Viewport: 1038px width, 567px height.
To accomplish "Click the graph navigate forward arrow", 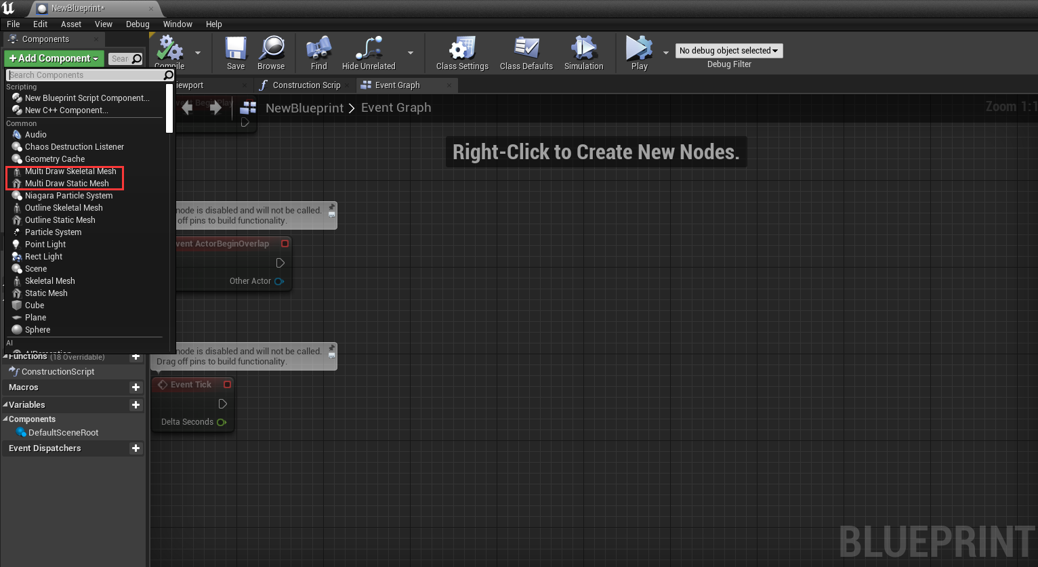I will [x=215, y=108].
